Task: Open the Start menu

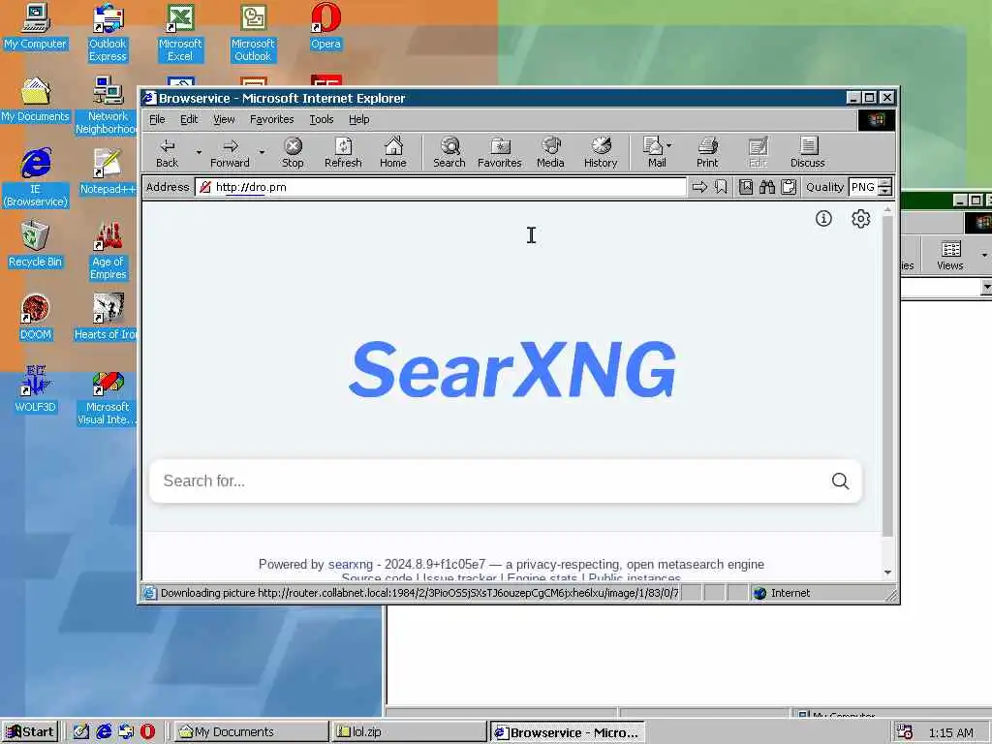Action: tap(30, 732)
